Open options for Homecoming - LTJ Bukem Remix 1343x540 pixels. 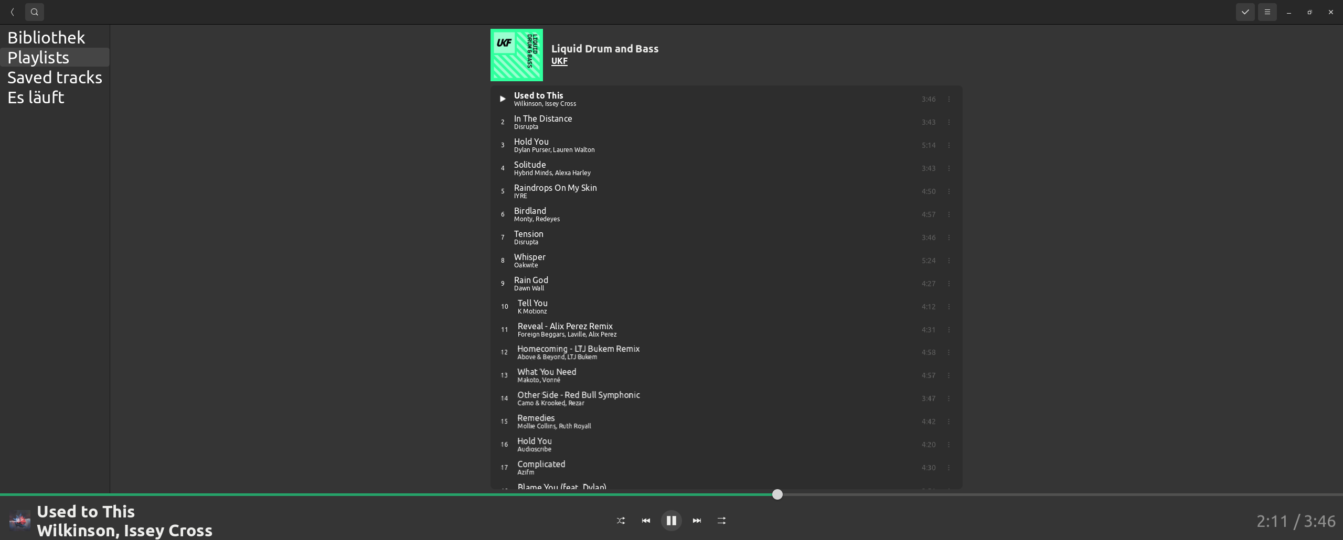[x=948, y=352]
